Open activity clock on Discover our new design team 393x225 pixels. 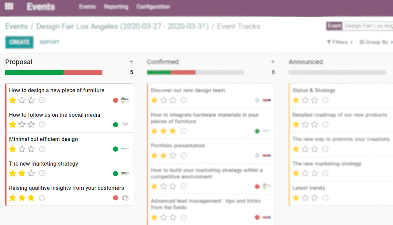coord(184,100)
